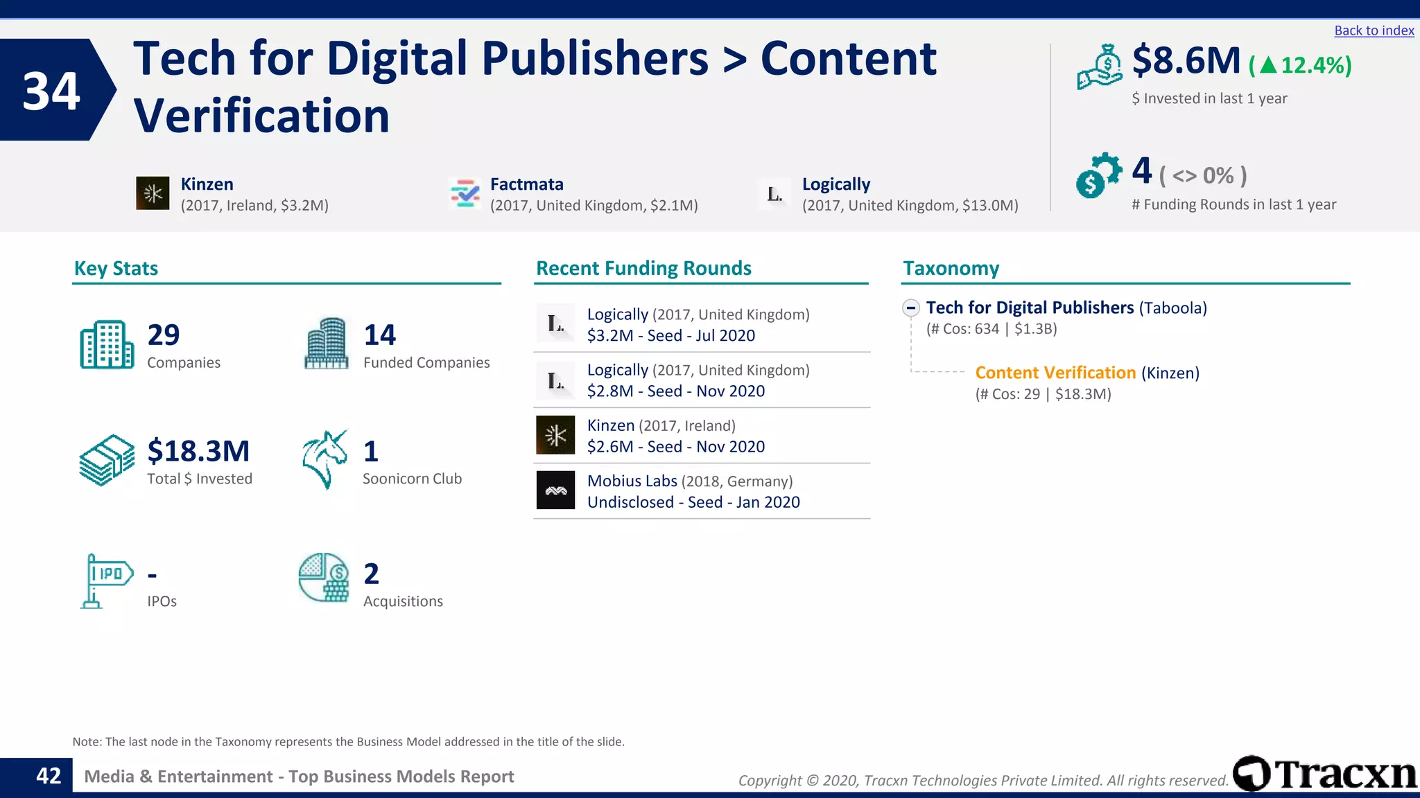Click the IPO signpost icon
The image size is (1420, 798).
click(x=106, y=581)
